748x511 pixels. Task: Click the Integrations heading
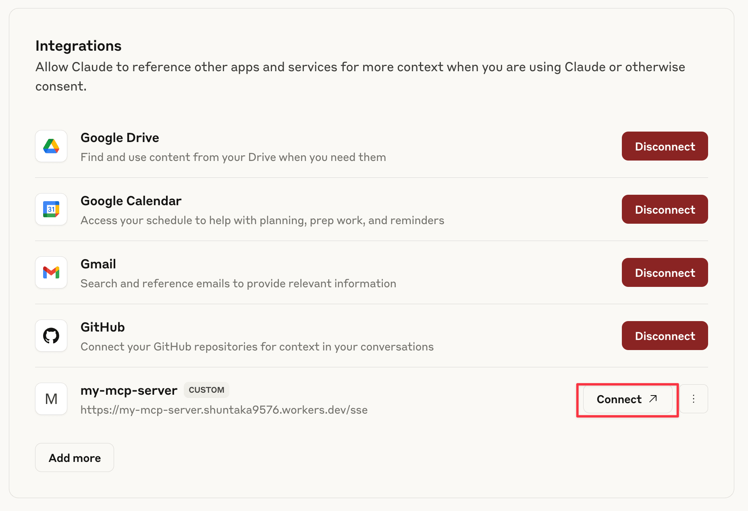pyautogui.click(x=79, y=46)
